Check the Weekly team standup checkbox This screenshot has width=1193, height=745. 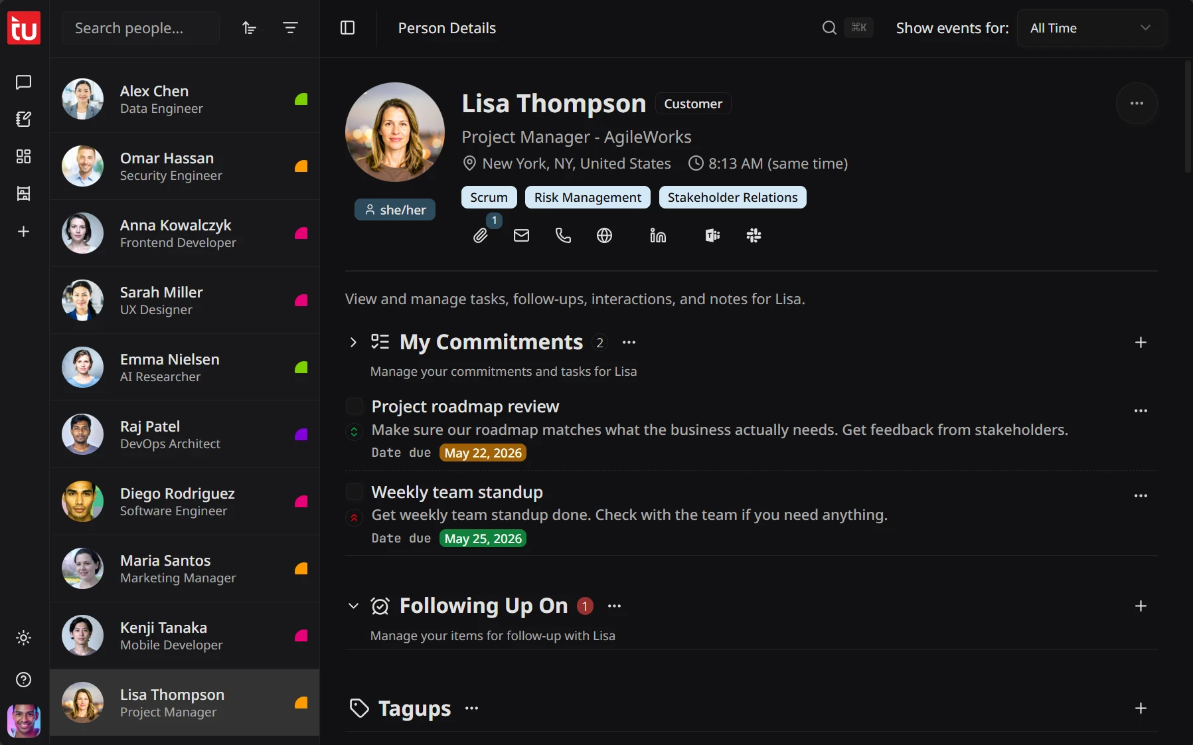[x=355, y=491]
